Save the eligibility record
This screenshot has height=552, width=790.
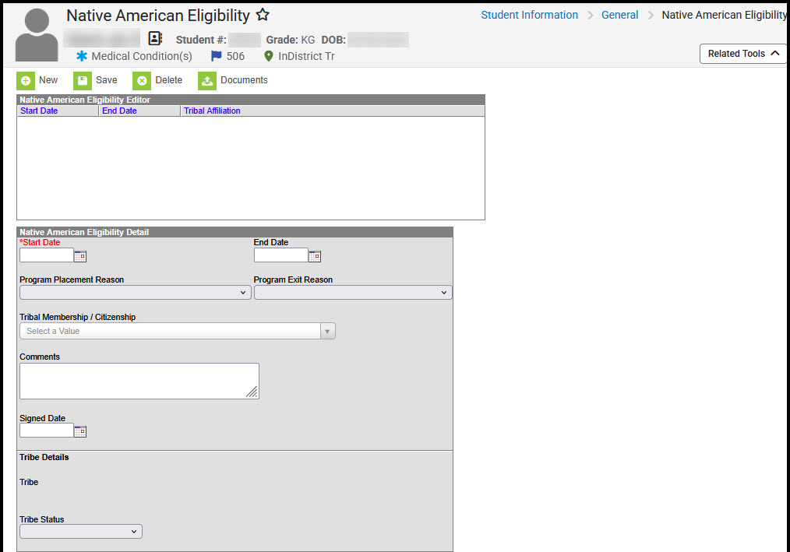point(95,80)
